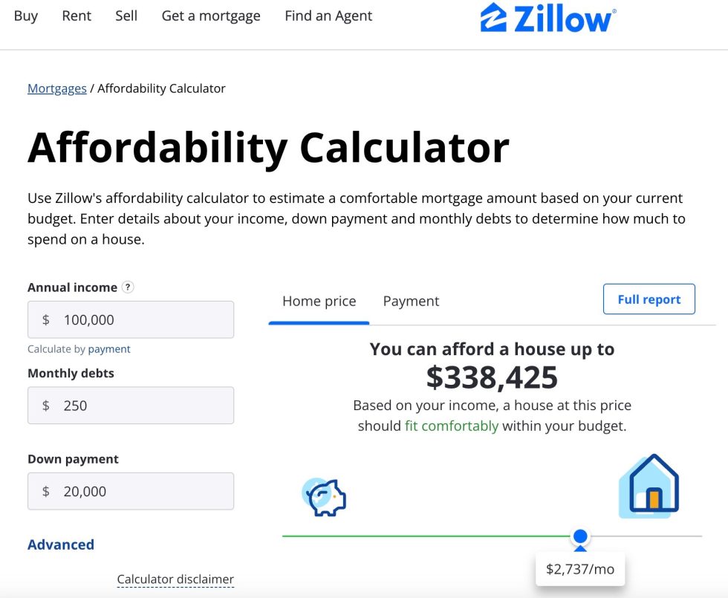The width and height of the screenshot is (728, 598).
Task: Follow the Mortgages breadcrumb link
Action: 57,88
